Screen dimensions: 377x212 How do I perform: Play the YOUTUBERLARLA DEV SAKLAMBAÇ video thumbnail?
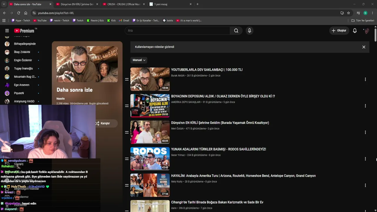click(150, 79)
